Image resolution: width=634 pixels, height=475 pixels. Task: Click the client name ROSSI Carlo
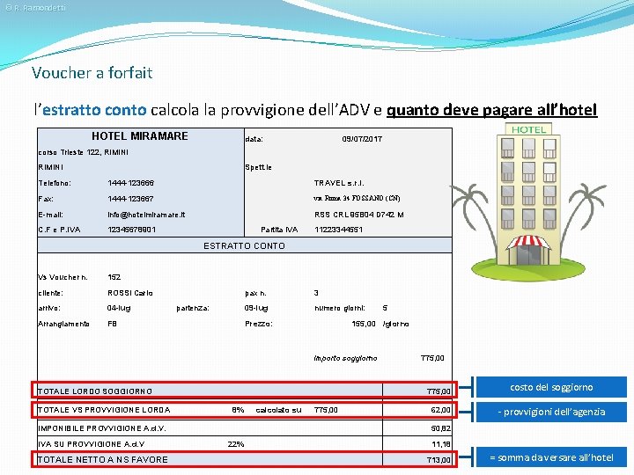(130, 293)
